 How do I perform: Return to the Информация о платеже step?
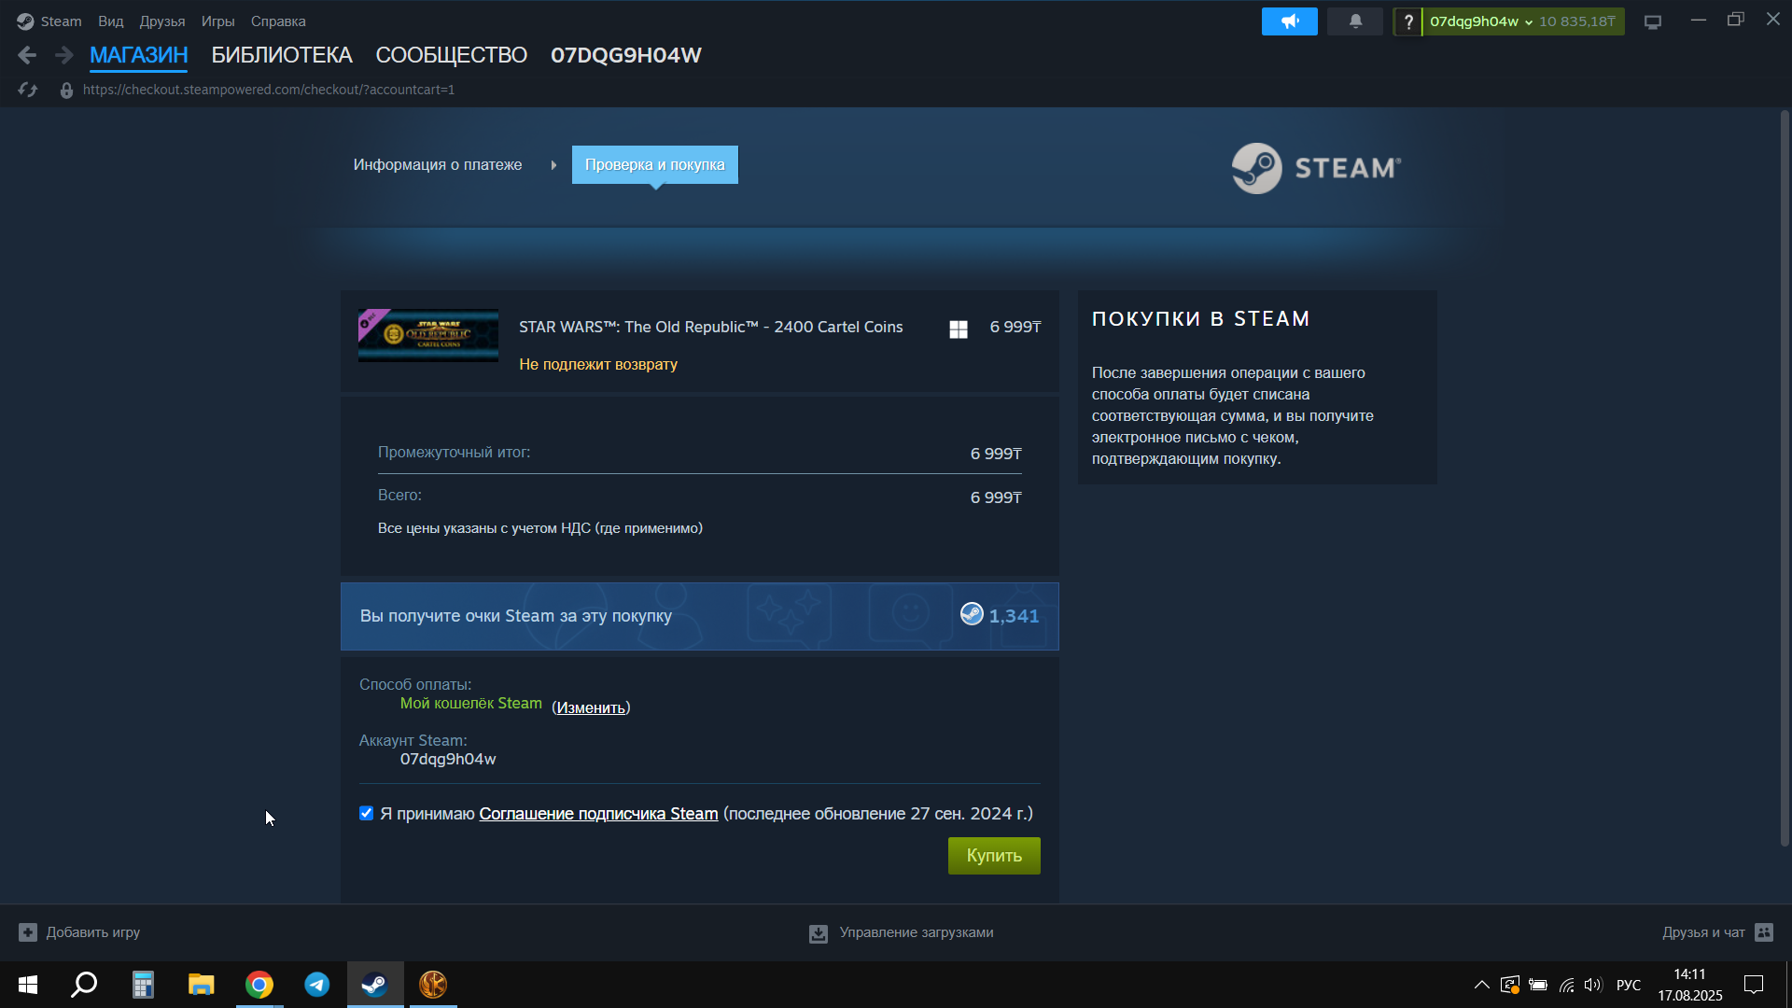click(438, 164)
